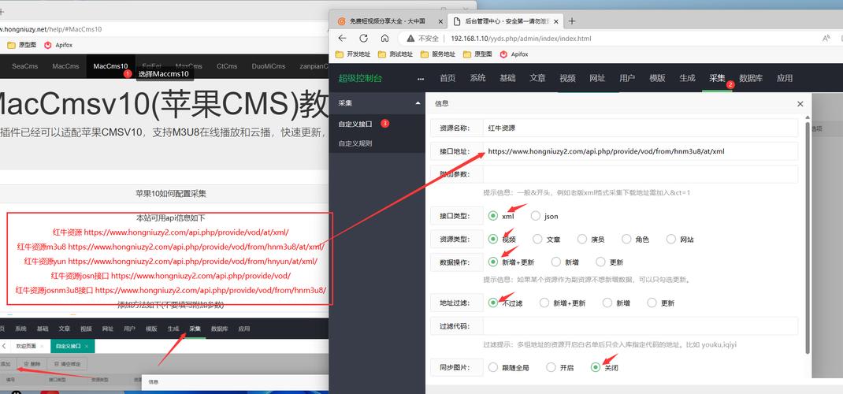Screen dimensions: 843x394
Task: Open the home page icon in admin browser
Action: click(384, 38)
